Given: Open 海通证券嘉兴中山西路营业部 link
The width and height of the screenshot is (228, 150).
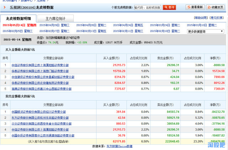Looking at the screenshot, I should pyautogui.click(x=40, y=89).
